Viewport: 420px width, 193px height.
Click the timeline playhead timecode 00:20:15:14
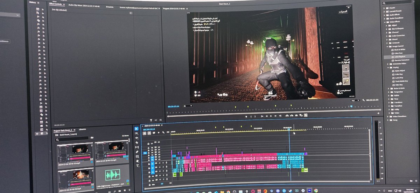coord(149,129)
